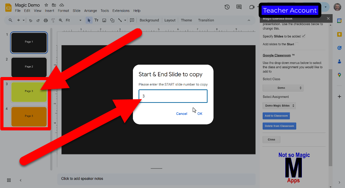This screenshot has width=345, height=188.
Task: Open Google Keep side panel icon
Action: [339, 34]
